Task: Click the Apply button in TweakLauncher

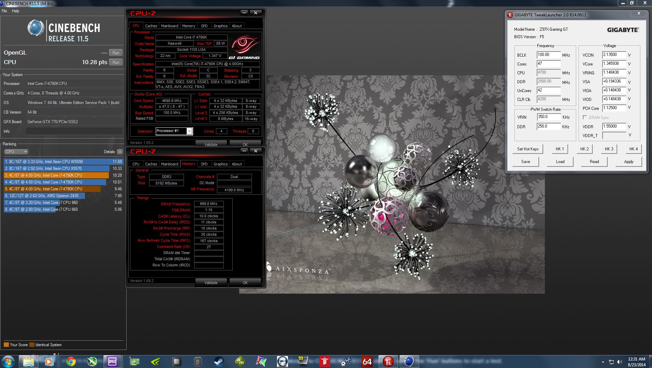Action: point(628,162)
